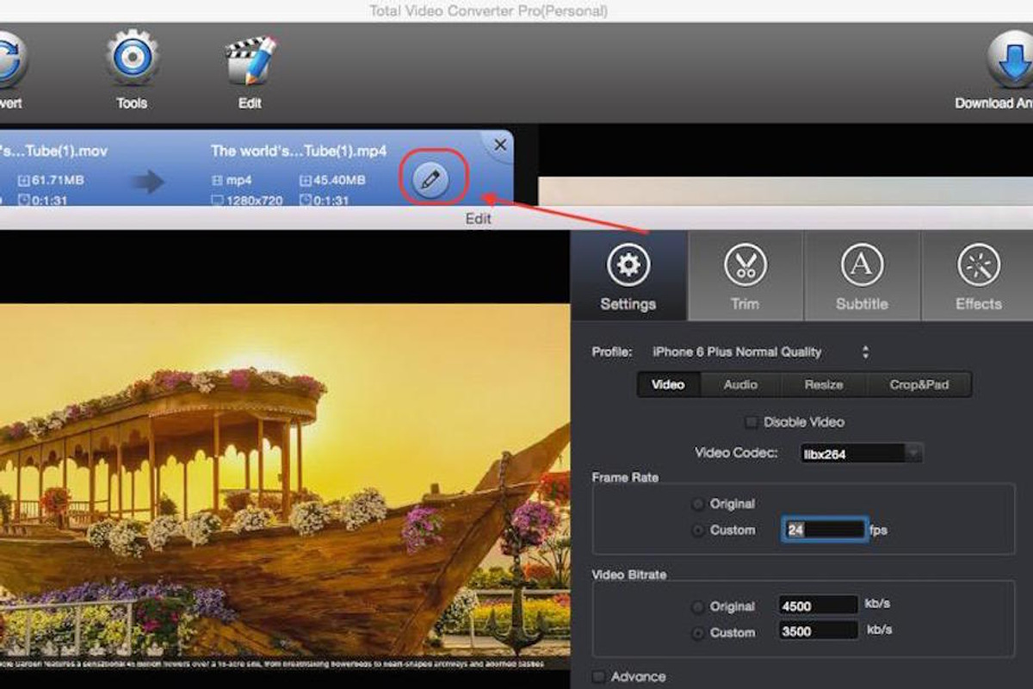The height and width of the screenshot is (689, 1033).
Task: Click the custom bitrate field showing 3500
Action: (818, 631)
